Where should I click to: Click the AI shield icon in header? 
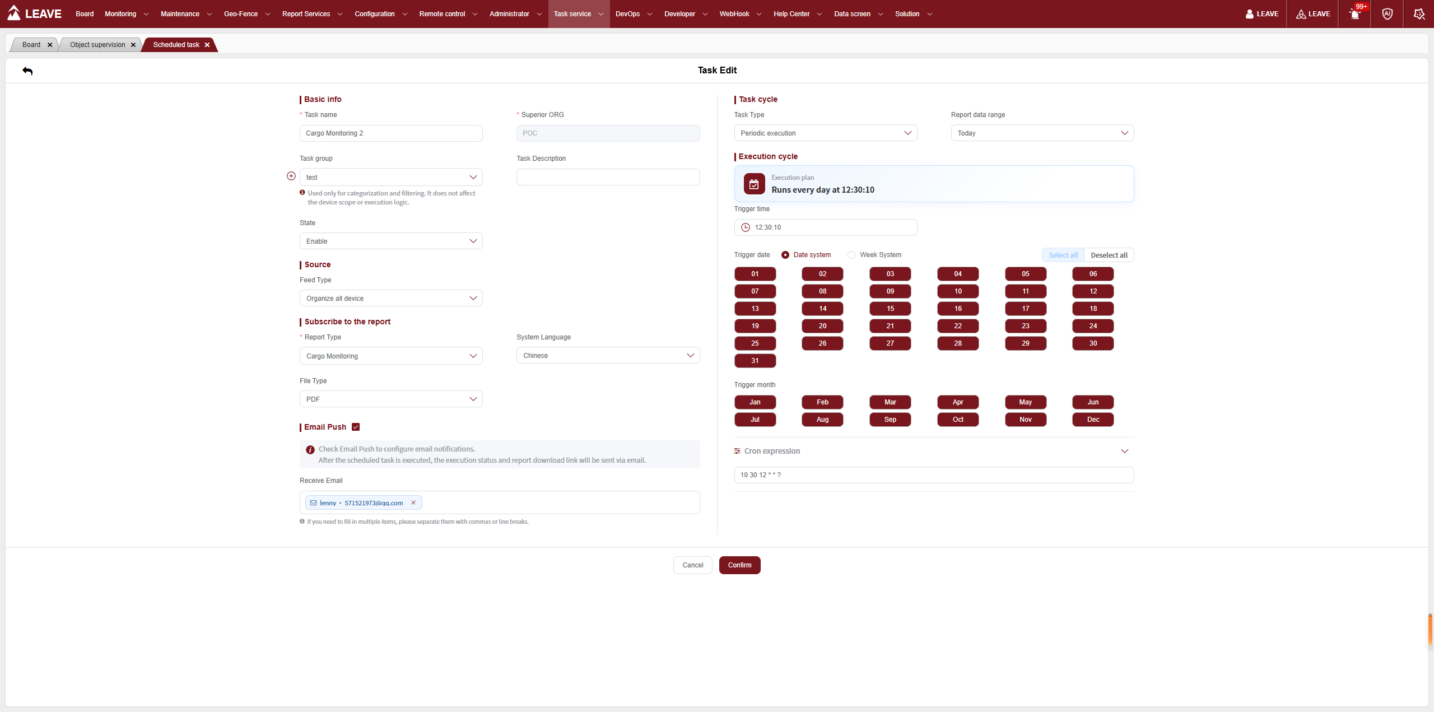(1387, 14)
